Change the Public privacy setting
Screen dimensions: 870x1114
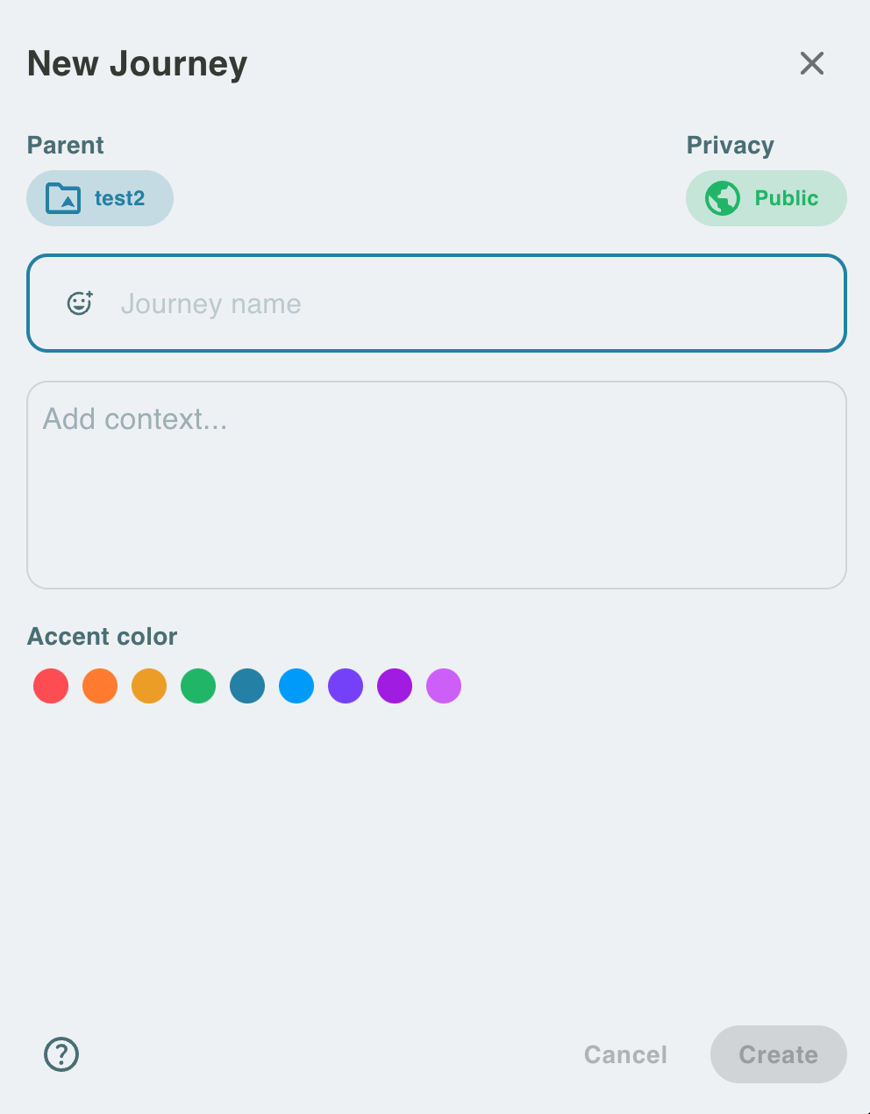(766, 198)
